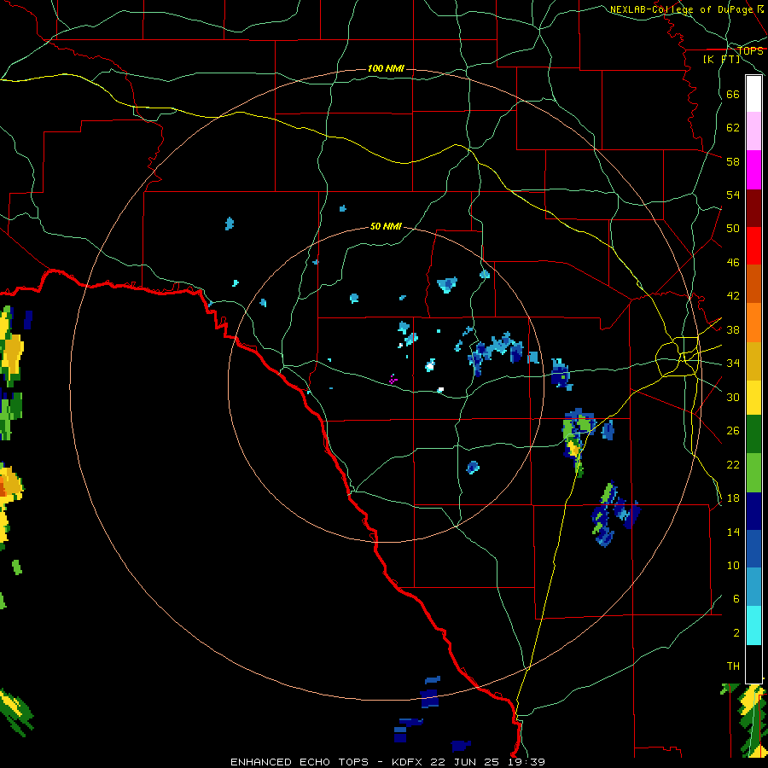
Task: Click the 54 value on the legend
Action: pyautogui.click(x=733, y=195)
